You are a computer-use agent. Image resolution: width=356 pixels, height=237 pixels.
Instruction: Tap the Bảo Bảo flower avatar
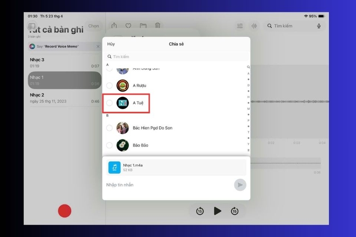(123, 145)
